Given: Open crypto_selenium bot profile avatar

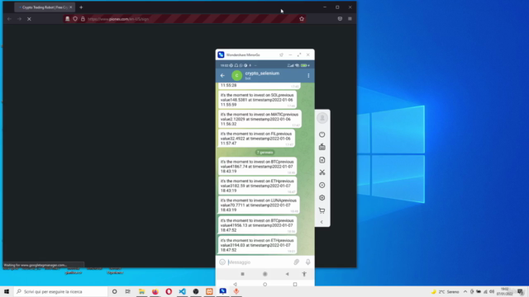Looking at the screenshot, I should (x=237, y=75).
